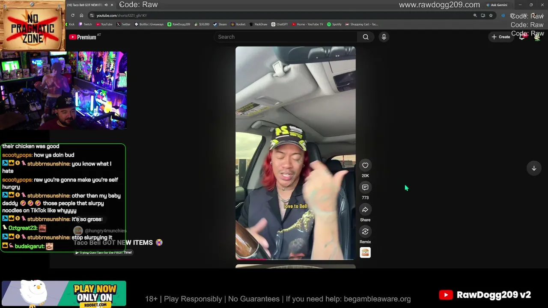Image resolution: width=548 pixels, height=308 pixels.
Task: Click the YouTube search magnifier button
Action: tap(366, 37)
